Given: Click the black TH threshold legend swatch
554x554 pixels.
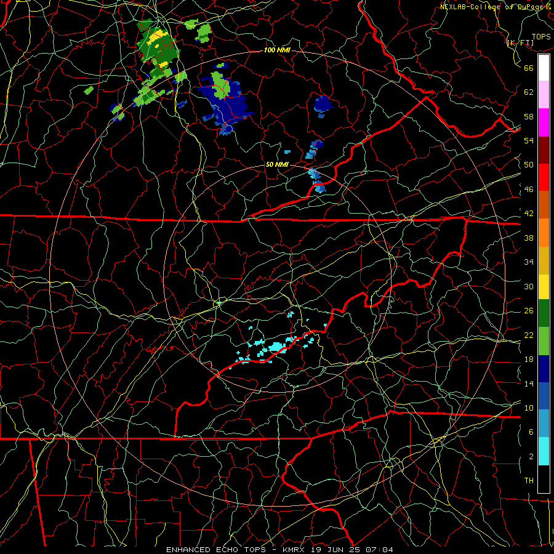Looking at the screenshot, I should [x=544, y=479].
